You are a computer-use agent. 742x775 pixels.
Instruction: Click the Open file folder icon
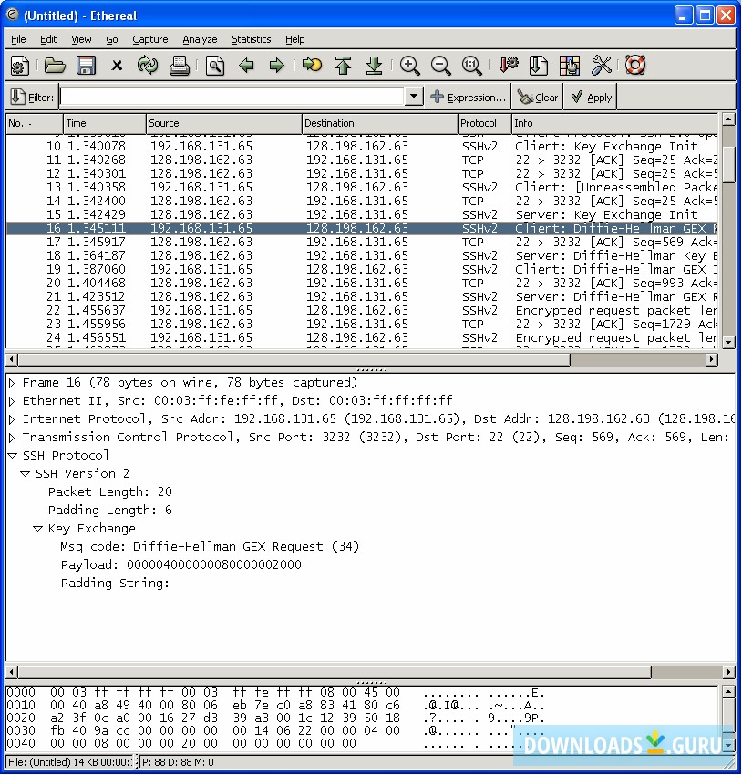55,66
